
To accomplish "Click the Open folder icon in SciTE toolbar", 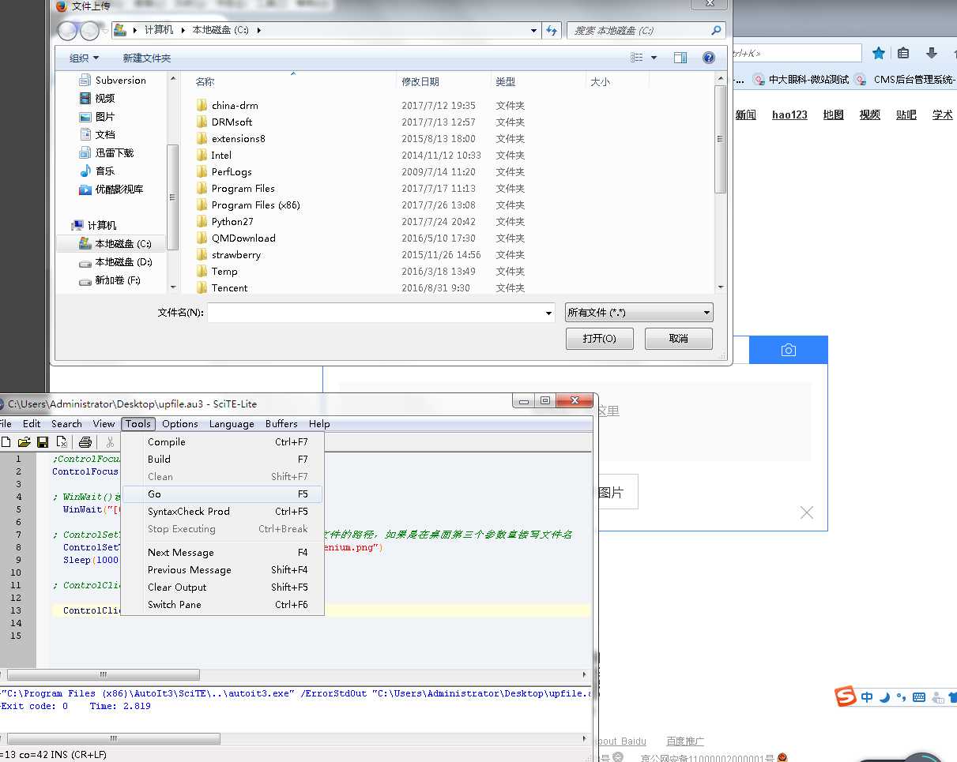I will click(24, 442).
